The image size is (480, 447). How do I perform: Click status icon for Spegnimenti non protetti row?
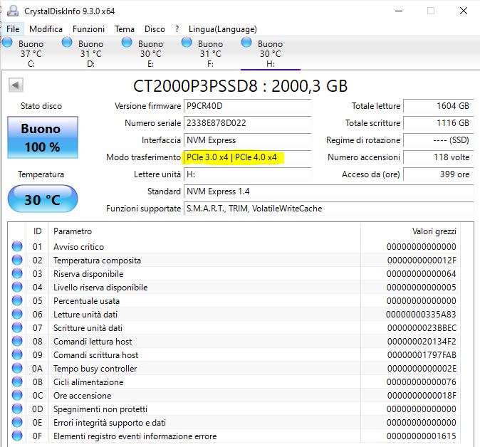(17, 409)
